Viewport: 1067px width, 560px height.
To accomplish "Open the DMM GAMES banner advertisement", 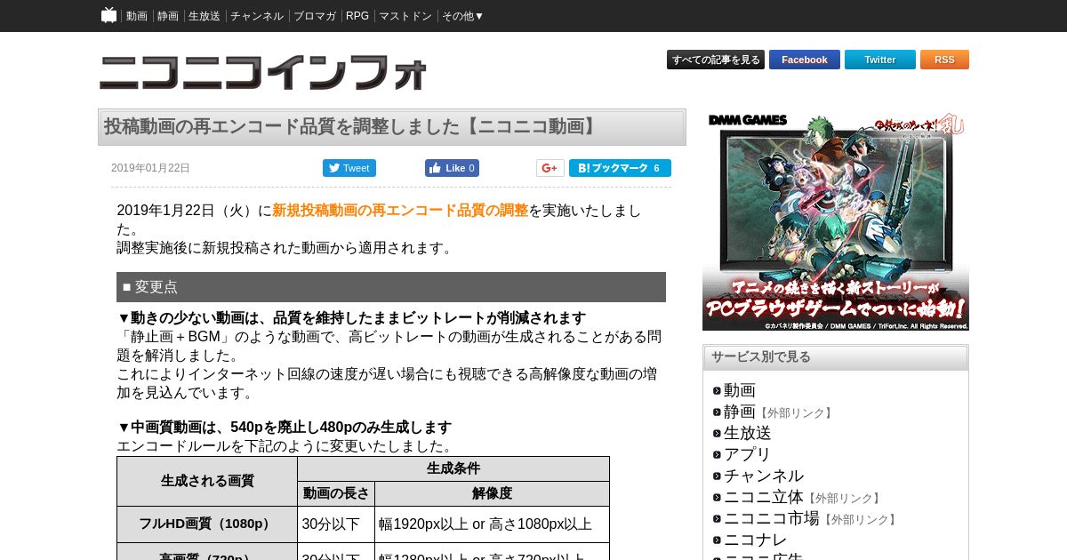I will 836,220.
